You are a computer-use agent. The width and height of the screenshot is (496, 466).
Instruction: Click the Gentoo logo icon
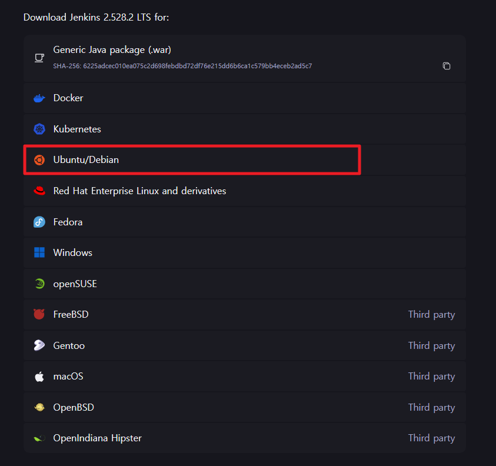[39, 345]
